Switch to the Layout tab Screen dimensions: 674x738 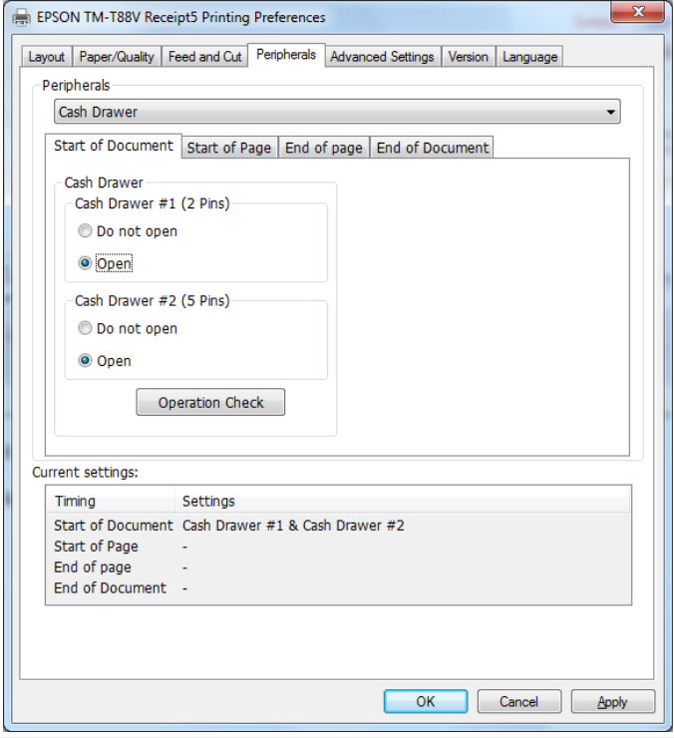(47, 57)
